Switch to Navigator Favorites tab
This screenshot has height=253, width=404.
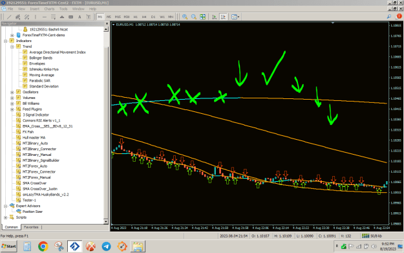[31, 227]
